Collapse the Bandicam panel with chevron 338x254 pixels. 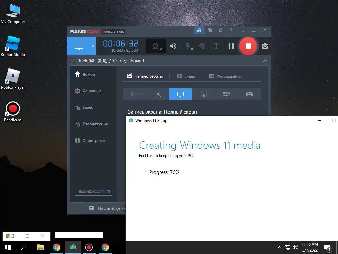click(265, 61)
